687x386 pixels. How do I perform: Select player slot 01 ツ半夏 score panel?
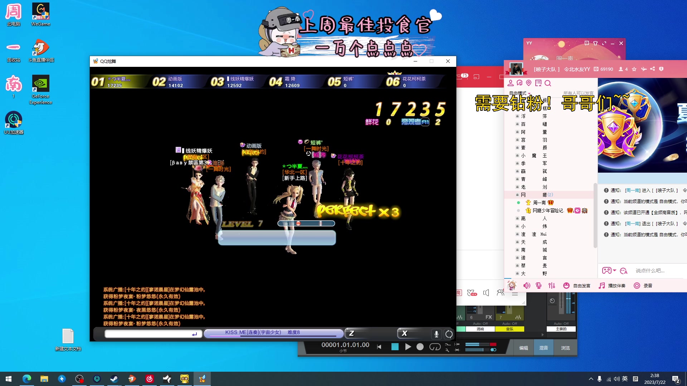coord(118,82)
